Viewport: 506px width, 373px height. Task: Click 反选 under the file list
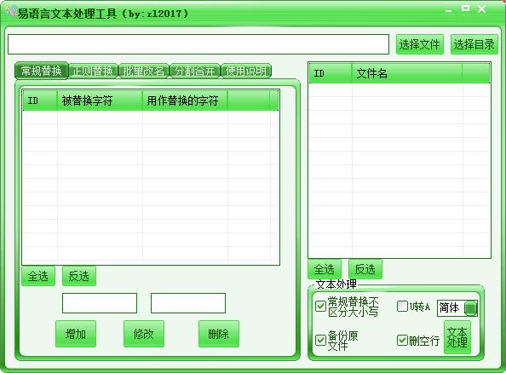pyautogui.click(x=365, y=269)
